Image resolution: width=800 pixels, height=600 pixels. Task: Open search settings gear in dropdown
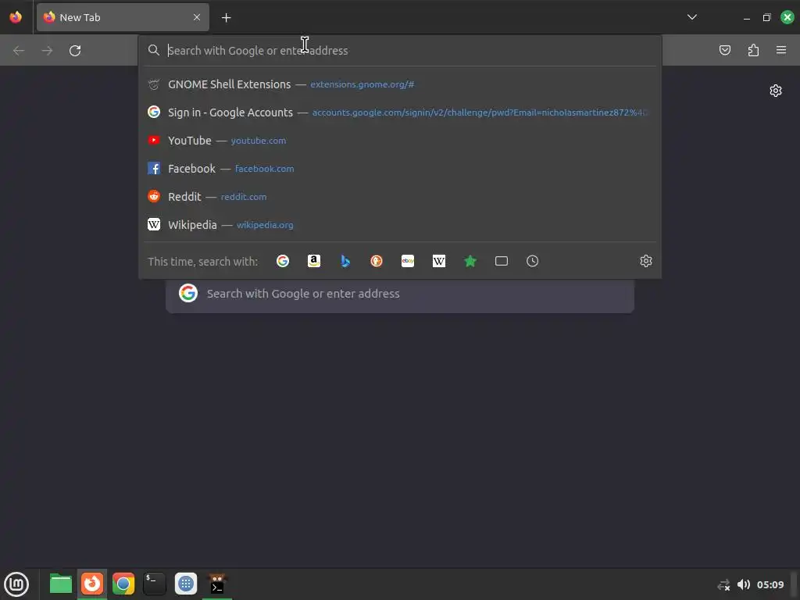[646, 261]
